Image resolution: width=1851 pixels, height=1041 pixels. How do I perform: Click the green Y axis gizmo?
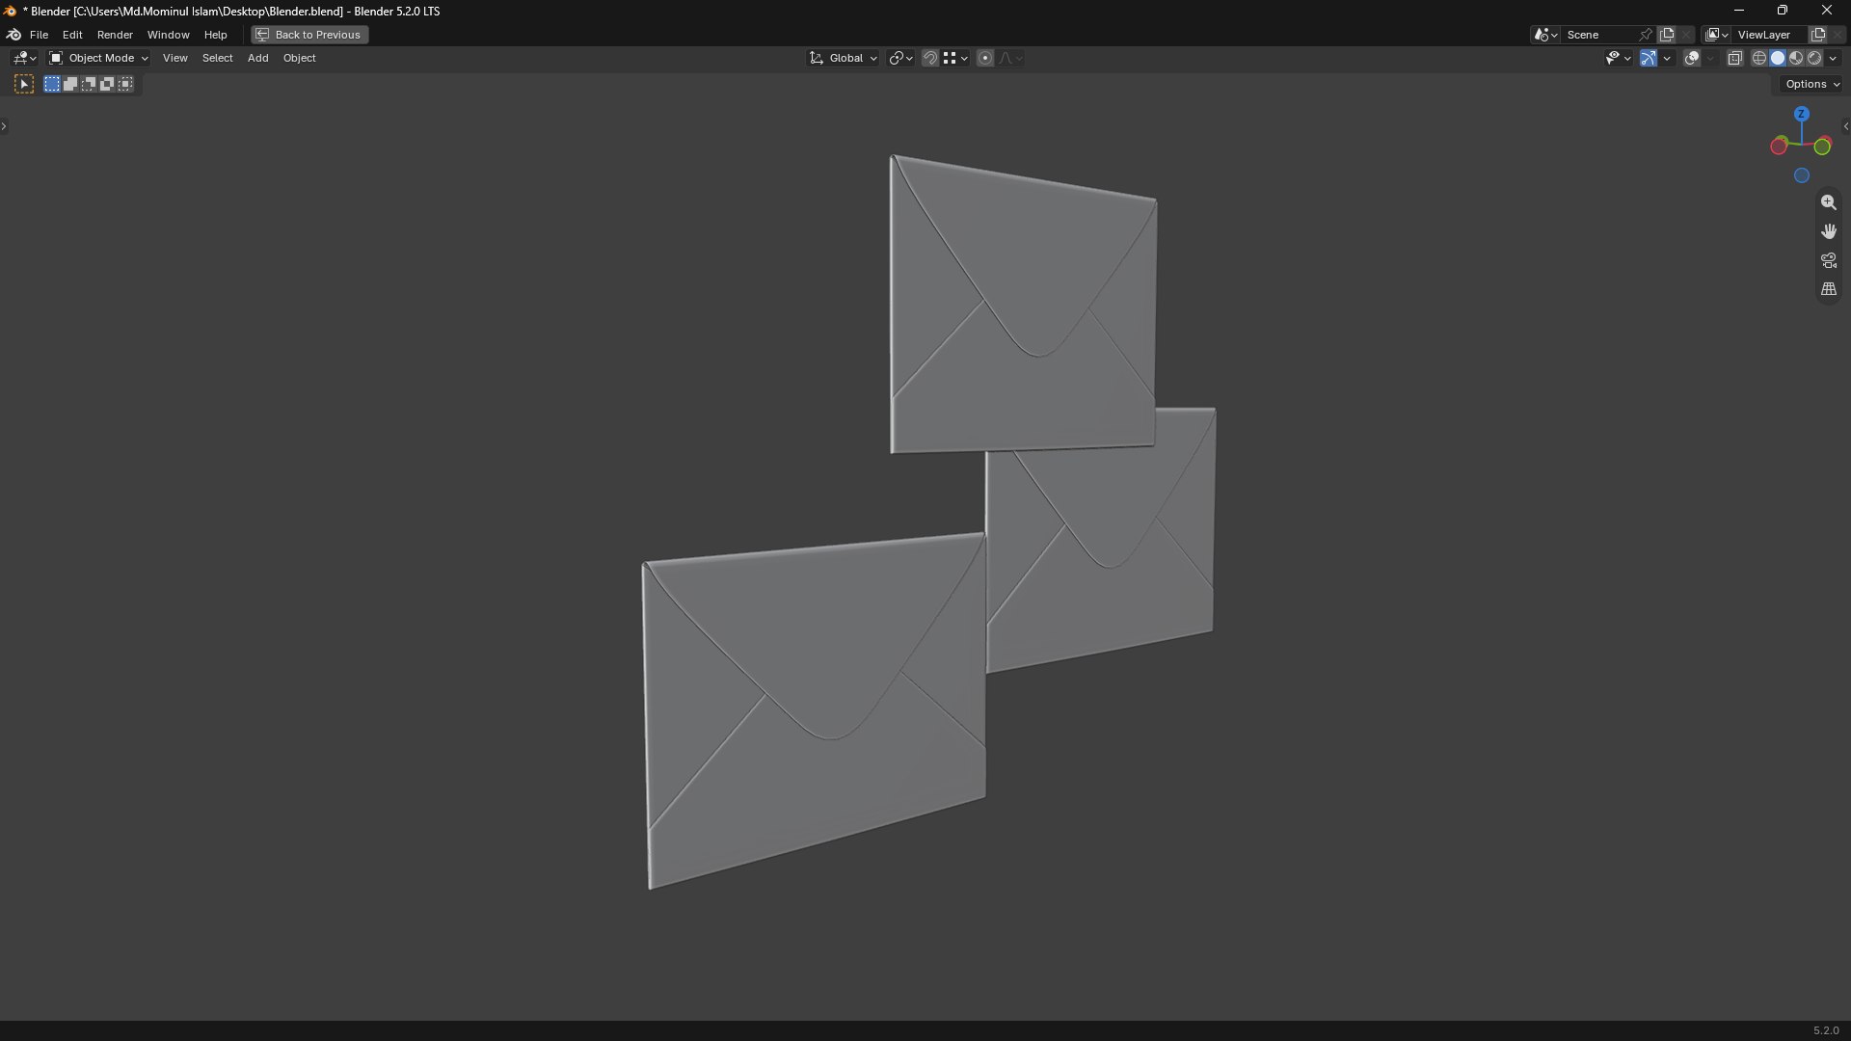1823,147
